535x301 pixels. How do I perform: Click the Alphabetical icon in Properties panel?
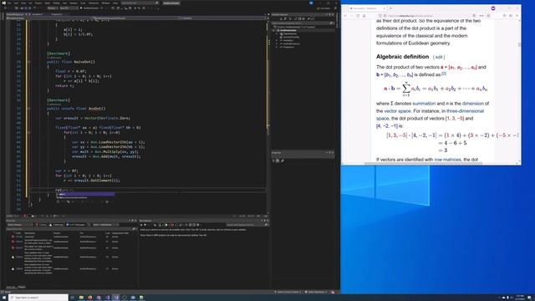click(x=278, y=161)
